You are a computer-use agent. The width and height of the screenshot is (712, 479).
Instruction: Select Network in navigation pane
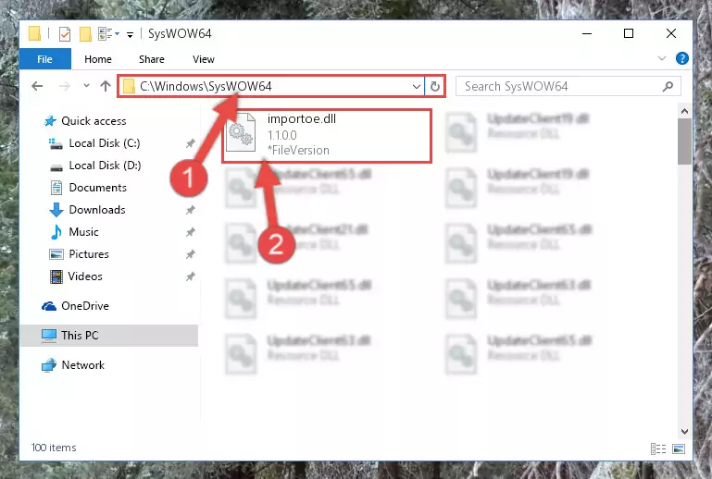(x=82, y=365)
